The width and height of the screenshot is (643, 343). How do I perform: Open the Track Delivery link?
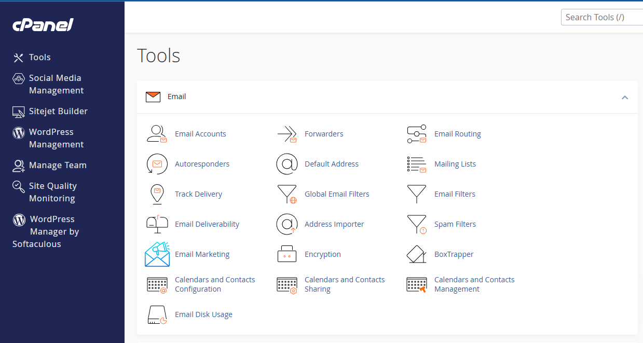[x=198, y=194]
